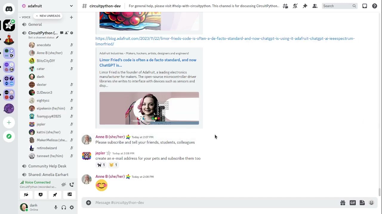
Task: Toggle the member list
Action: pyautogui.click(x=315, y=6)
